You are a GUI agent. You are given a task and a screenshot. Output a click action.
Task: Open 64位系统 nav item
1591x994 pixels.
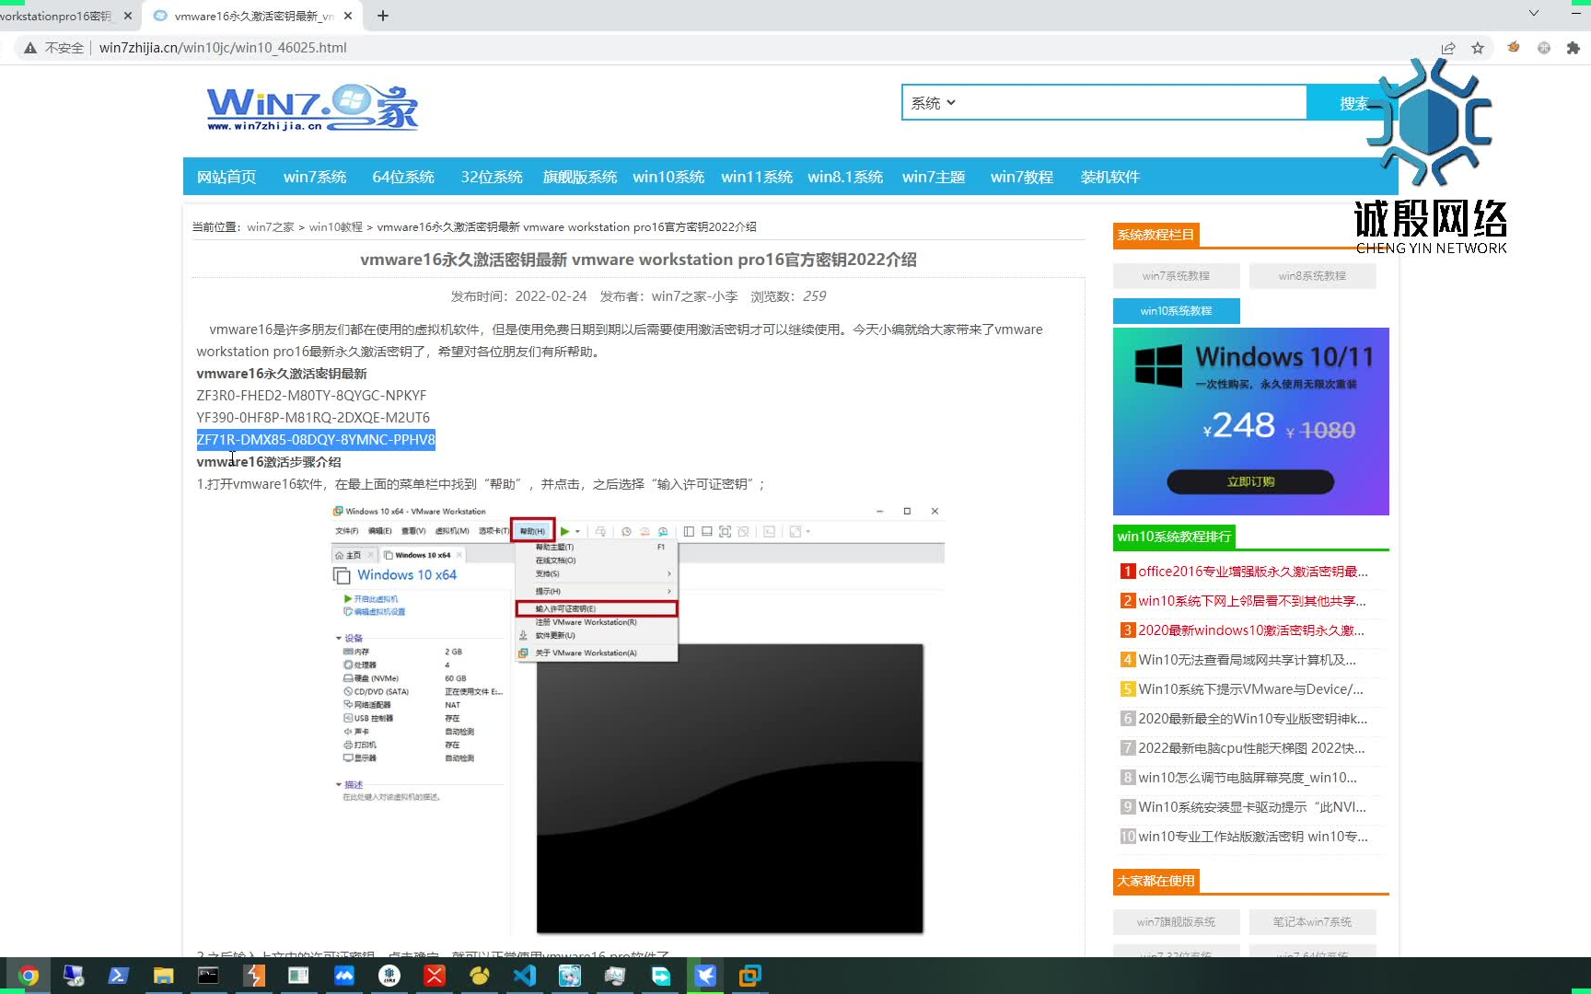point(403,177)
